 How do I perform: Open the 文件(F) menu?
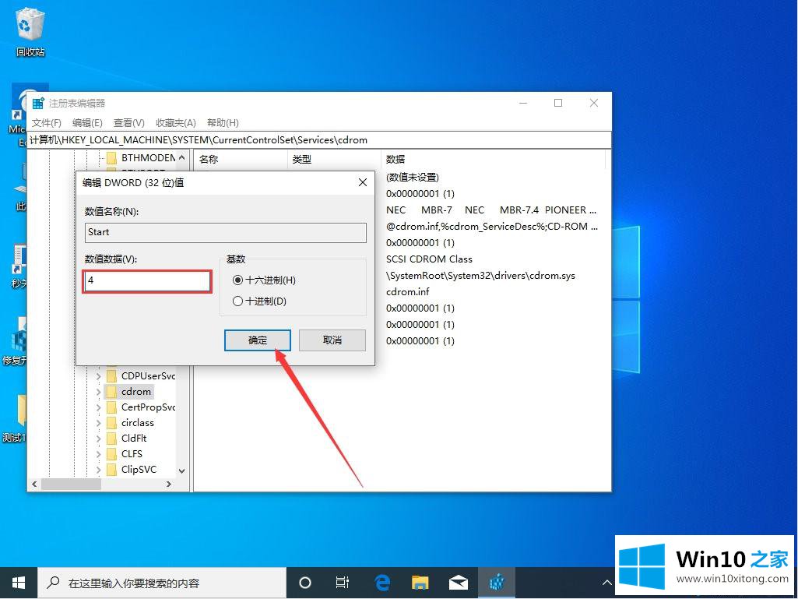click(x=47, y=123)
